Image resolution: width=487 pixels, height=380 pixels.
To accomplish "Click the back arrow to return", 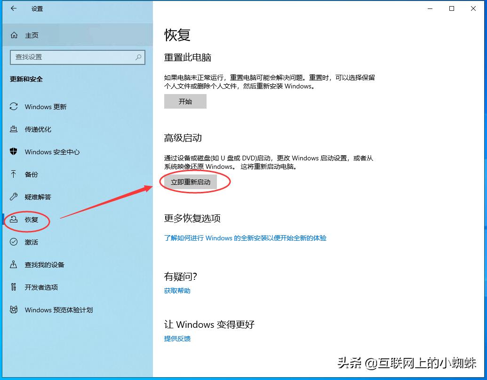I will (13, 8).
